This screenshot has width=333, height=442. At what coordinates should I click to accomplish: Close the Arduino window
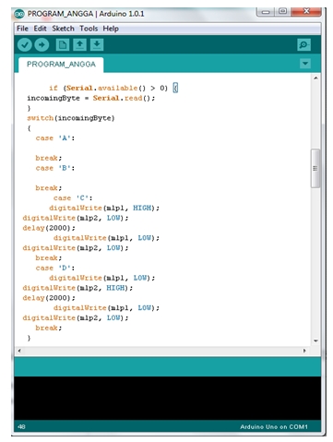click(306, 12)
